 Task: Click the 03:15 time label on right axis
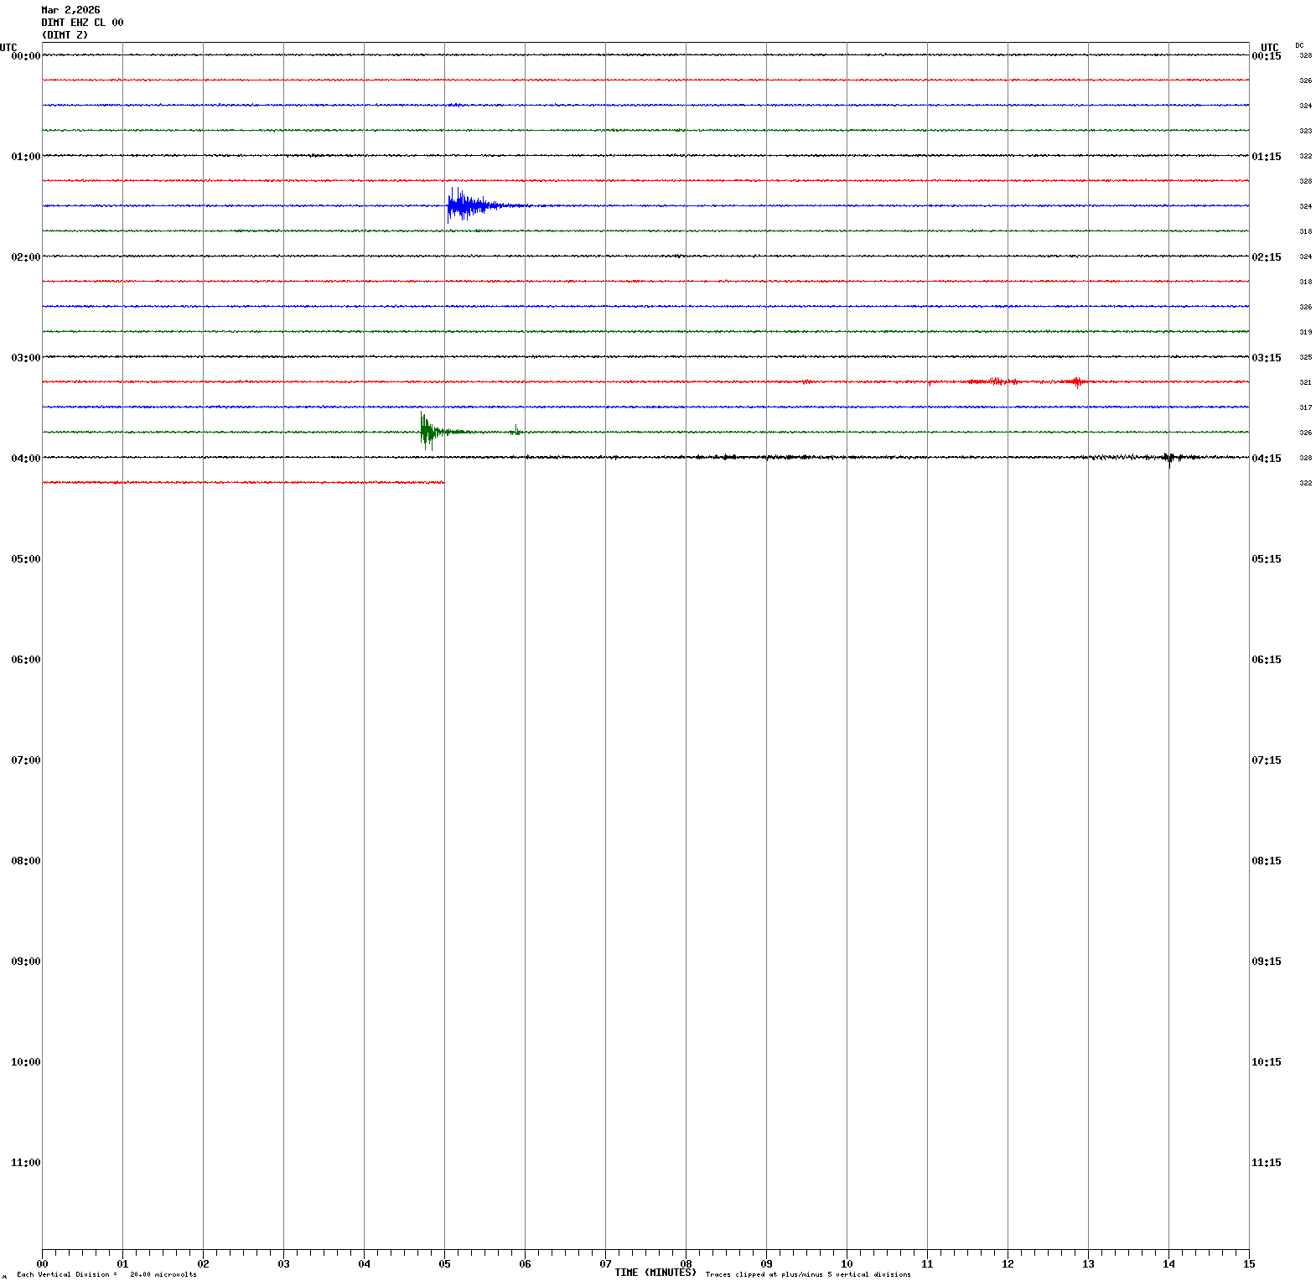(x=1266, y=358)
